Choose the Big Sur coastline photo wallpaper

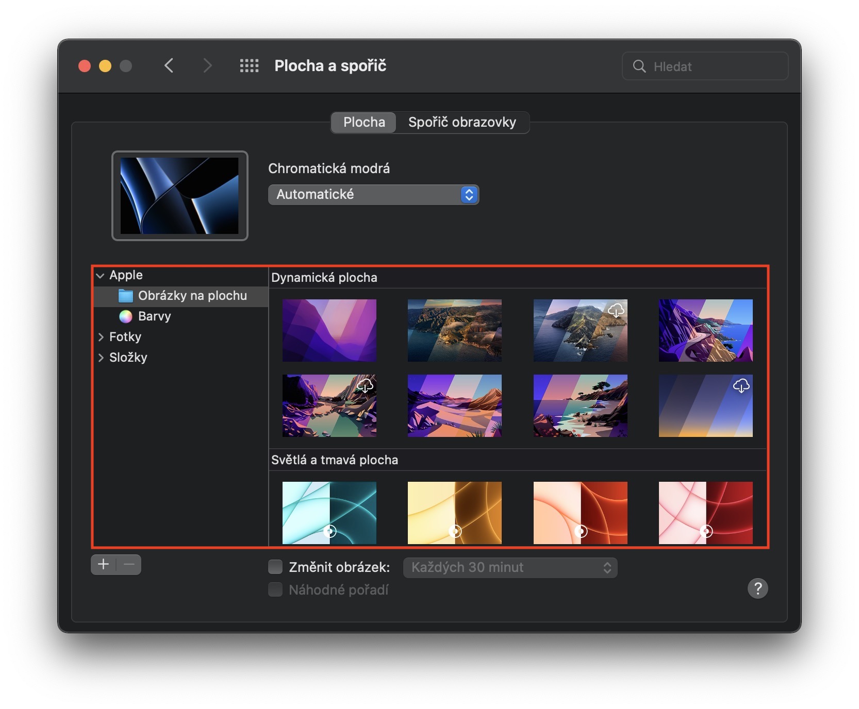click(x=455, y=330)
